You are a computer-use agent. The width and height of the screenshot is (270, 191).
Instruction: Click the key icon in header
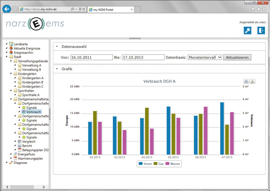tap(247, 31)
